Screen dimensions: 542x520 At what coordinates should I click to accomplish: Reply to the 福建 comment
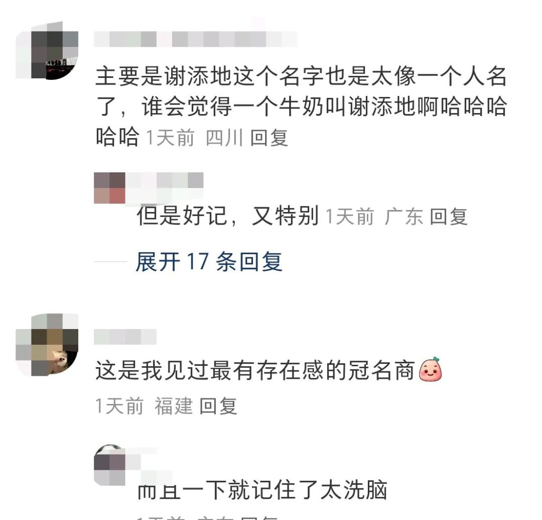(x=218, y=405)
